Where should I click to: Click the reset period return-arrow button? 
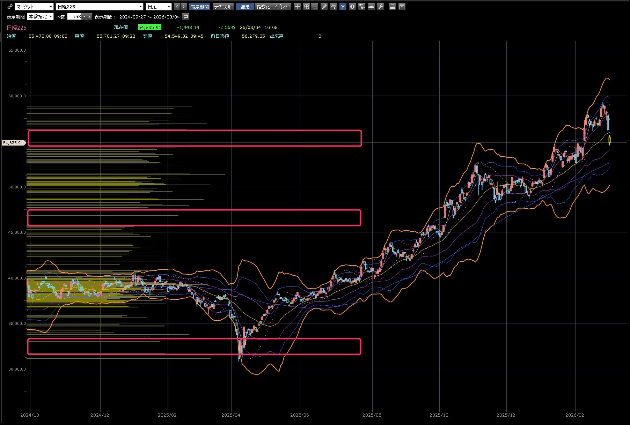tap(186, 16)
